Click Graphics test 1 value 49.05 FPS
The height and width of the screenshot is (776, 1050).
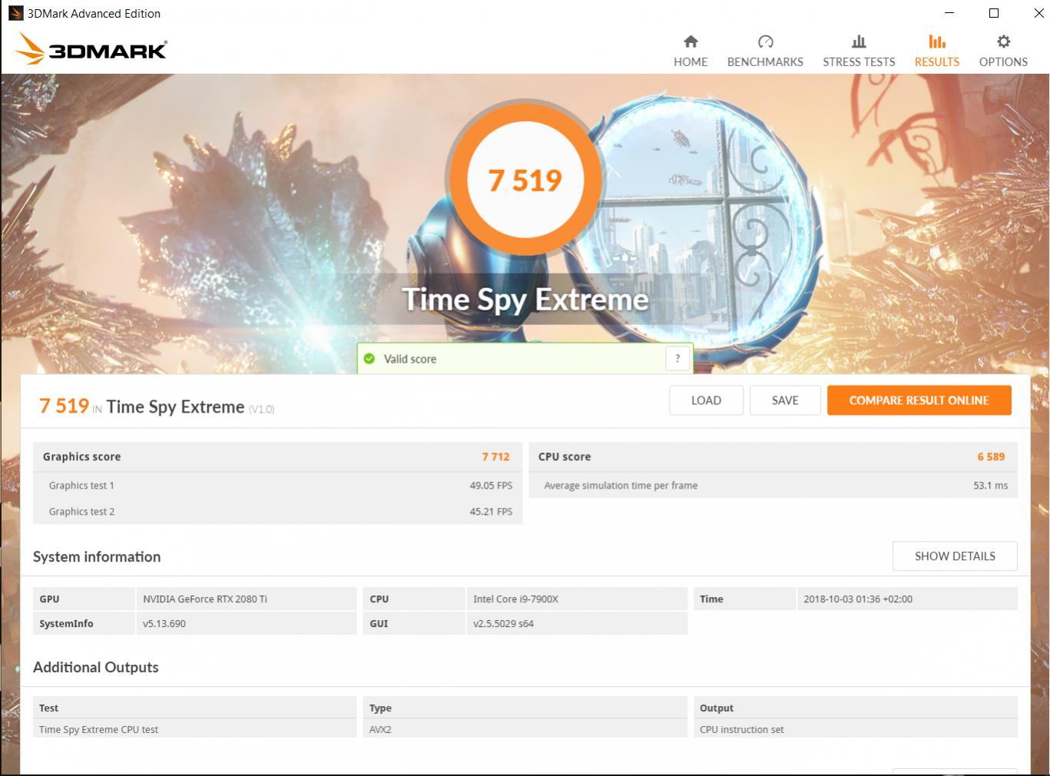(491, 486)
